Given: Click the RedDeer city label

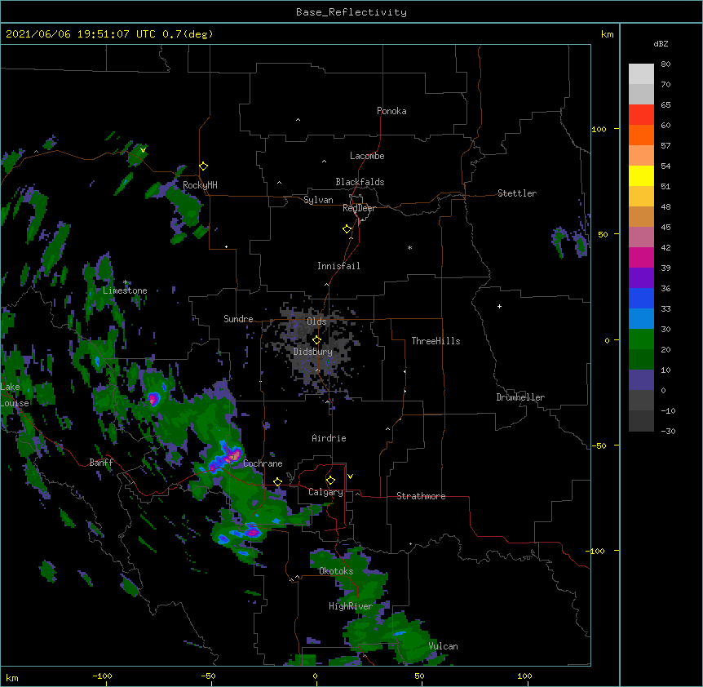Looking at the screenshot, I should pos(359,208).
